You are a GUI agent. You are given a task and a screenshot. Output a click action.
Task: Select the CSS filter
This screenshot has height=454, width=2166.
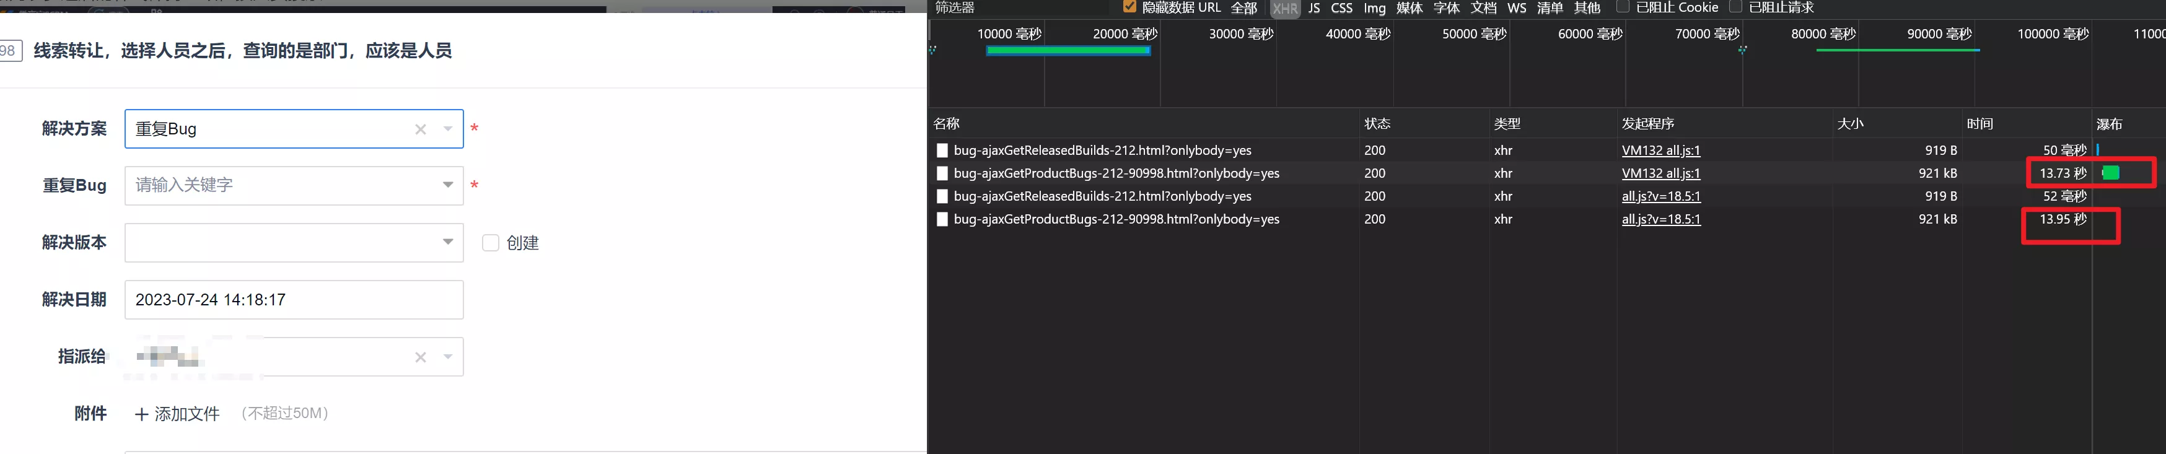[x=1342, y=7]
